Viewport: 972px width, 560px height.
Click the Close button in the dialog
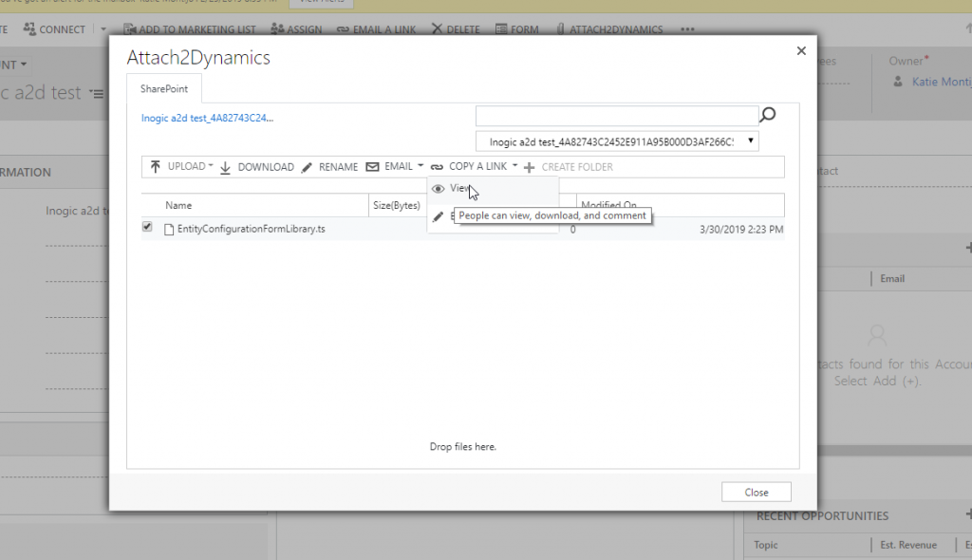[x=756, y=492]
